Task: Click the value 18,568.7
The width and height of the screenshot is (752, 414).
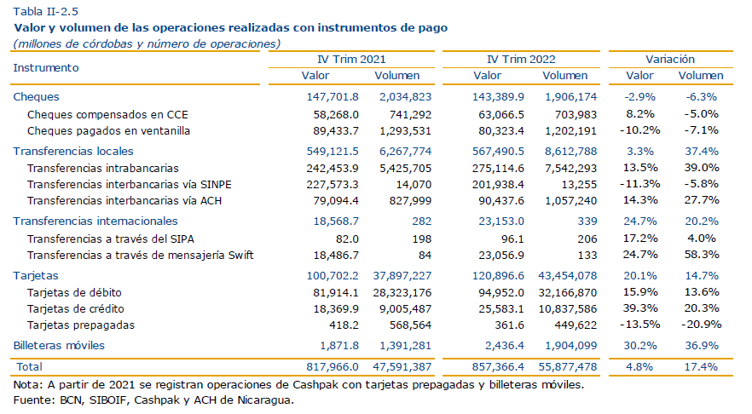Action: point(336,221)
